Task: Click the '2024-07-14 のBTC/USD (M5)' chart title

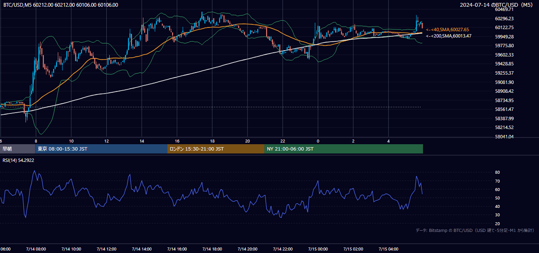Action: (x=497, y=5)
